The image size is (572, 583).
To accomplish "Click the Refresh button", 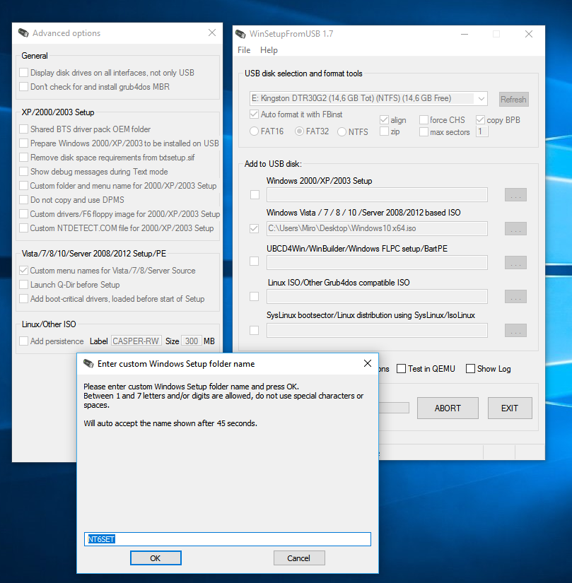I will [513, 99].
